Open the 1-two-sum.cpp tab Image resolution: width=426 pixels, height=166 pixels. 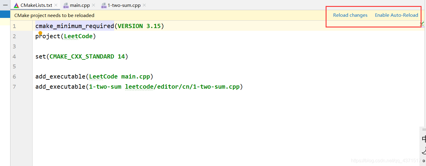[124, 5]
